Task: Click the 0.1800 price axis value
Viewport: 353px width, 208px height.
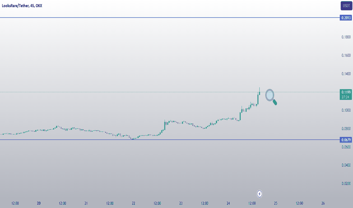Action: pos(346,37)
